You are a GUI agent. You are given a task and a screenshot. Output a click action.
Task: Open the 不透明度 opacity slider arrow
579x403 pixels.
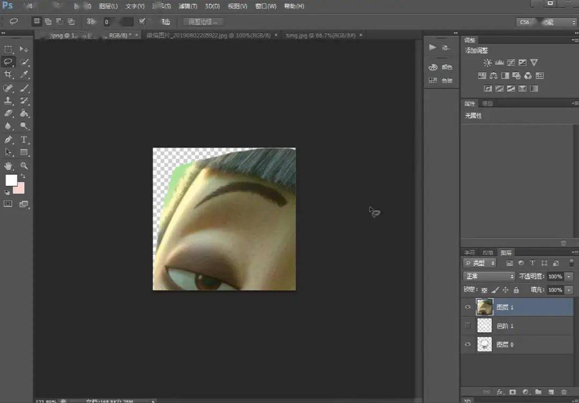click(x=569, y=277)
